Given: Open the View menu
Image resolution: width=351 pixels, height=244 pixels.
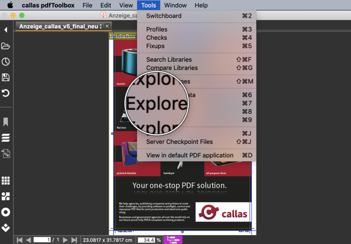Looking at the screenshot, I should pos(126,5).
